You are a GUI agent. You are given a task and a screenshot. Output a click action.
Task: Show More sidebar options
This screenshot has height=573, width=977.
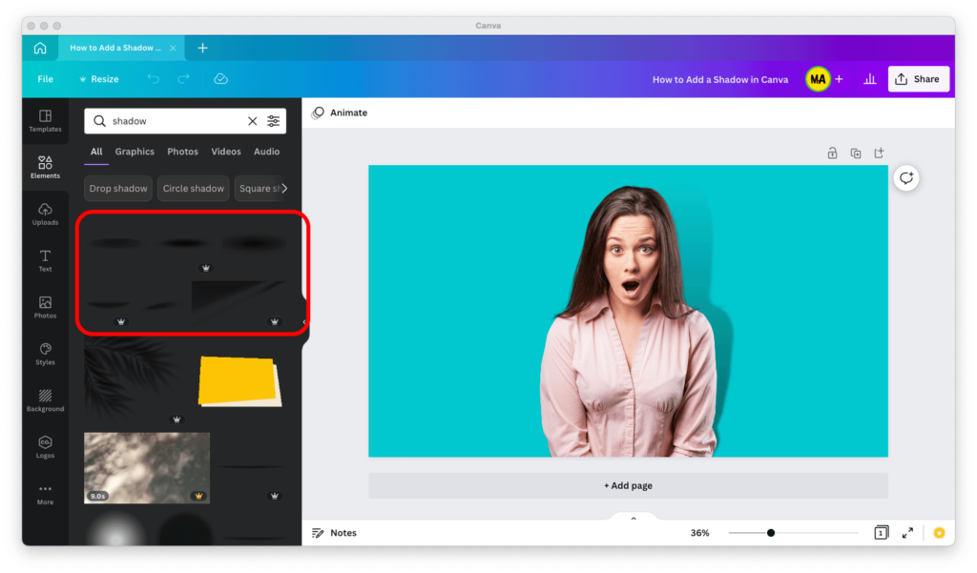pyautogui.click(x=45, y=494)
